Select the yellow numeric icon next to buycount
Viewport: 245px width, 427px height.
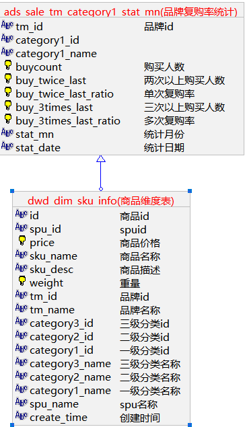coord(8,65)
